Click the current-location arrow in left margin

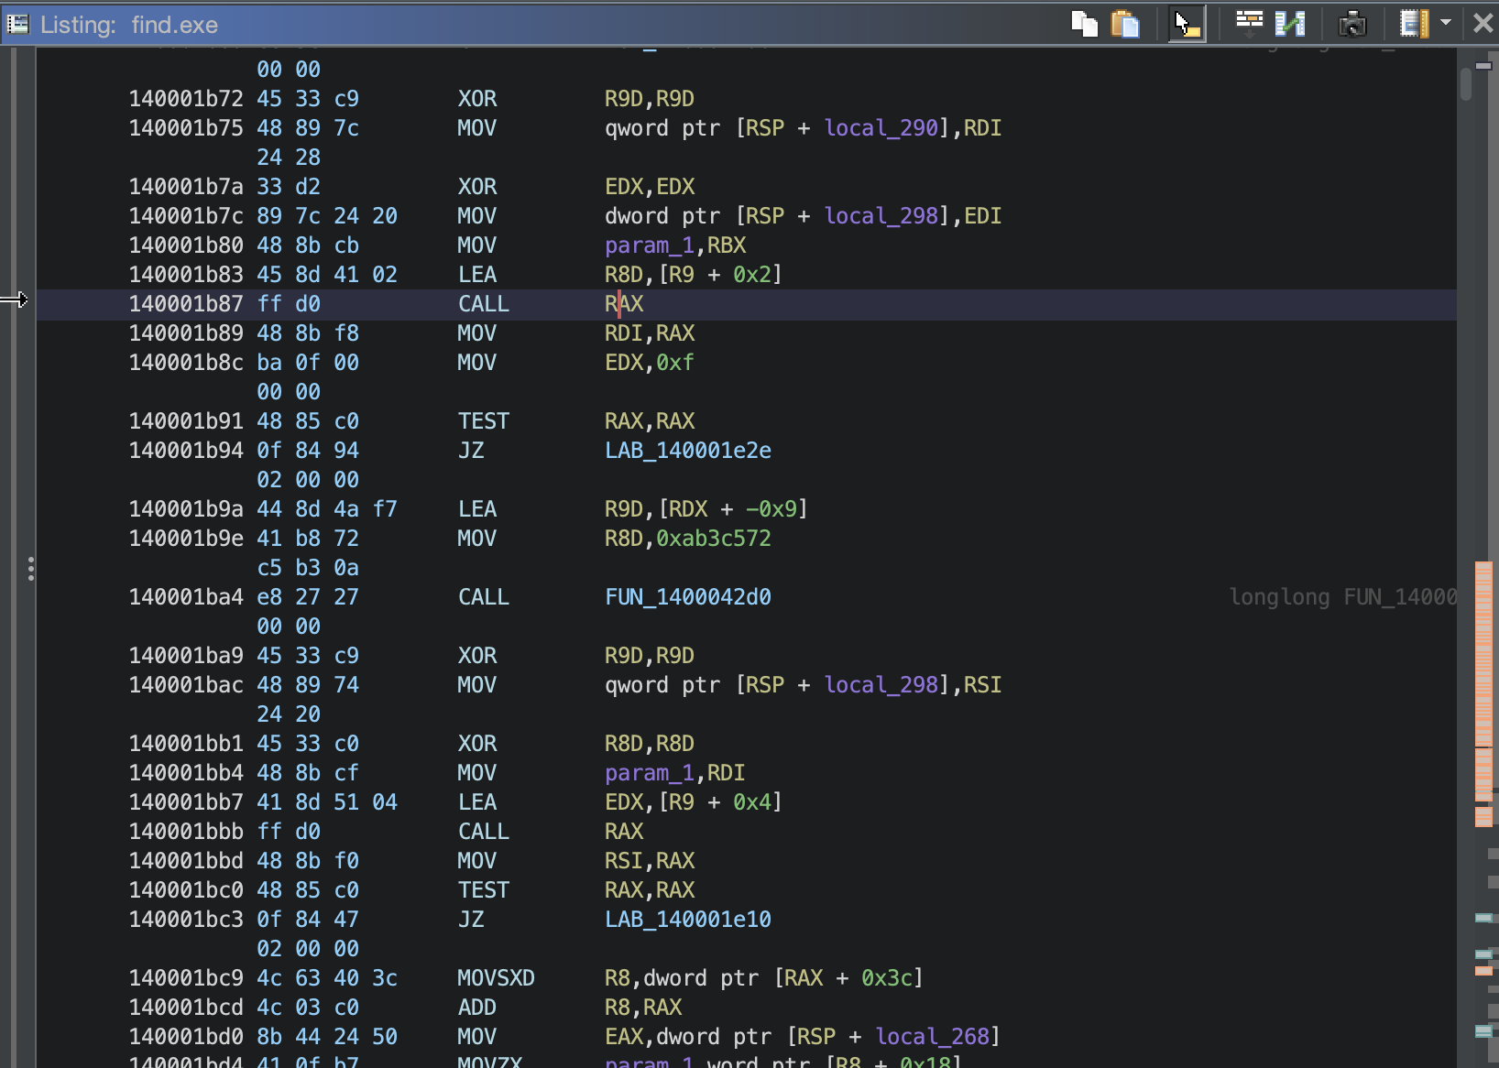point(14,300)
